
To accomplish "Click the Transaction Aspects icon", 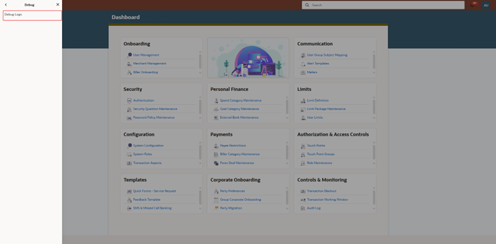I will [x=129, y=163].
